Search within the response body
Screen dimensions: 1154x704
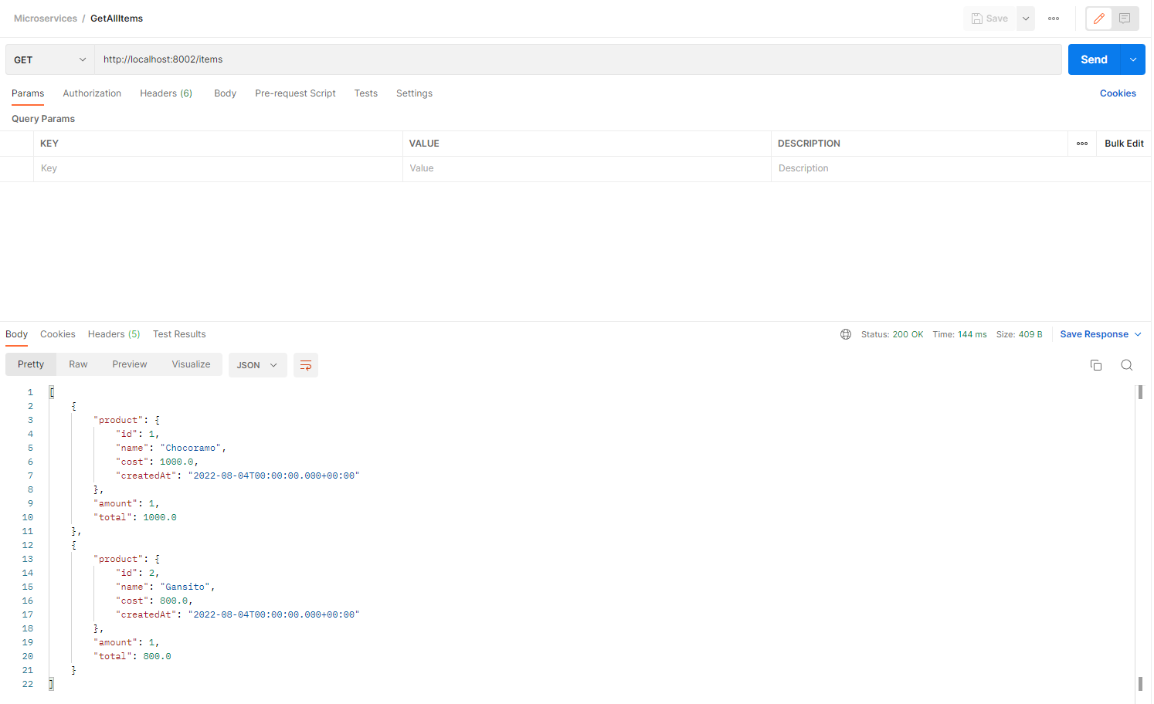click(1126, 364)
